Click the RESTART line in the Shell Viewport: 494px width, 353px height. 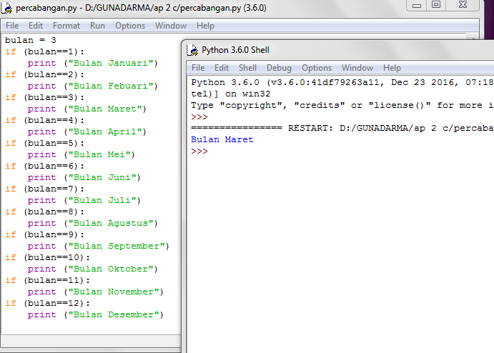pos(342,128)
